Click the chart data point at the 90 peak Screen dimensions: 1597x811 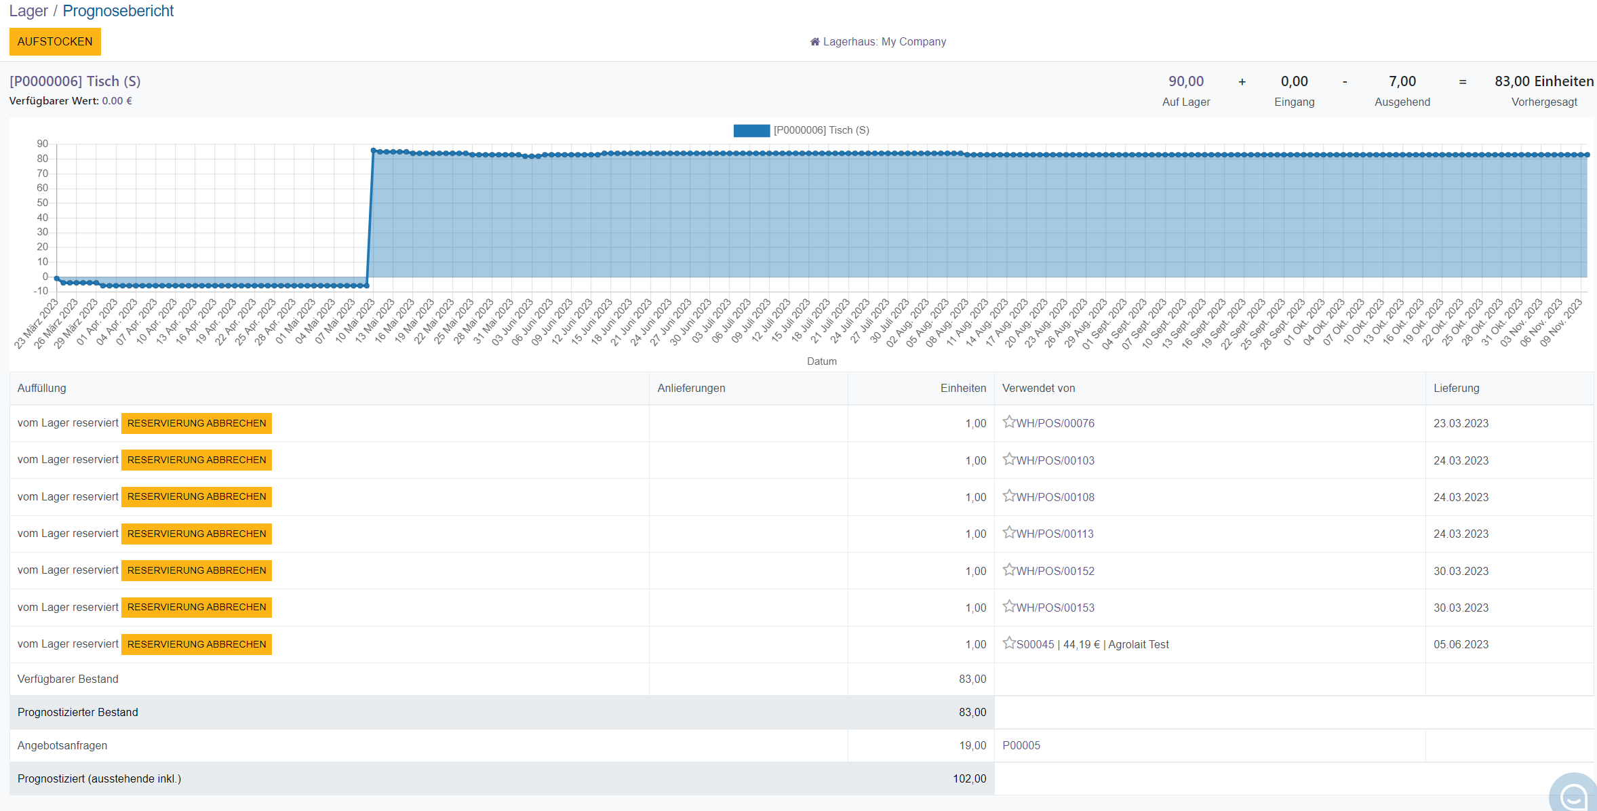pyautogui.click(x=374, y=151)
